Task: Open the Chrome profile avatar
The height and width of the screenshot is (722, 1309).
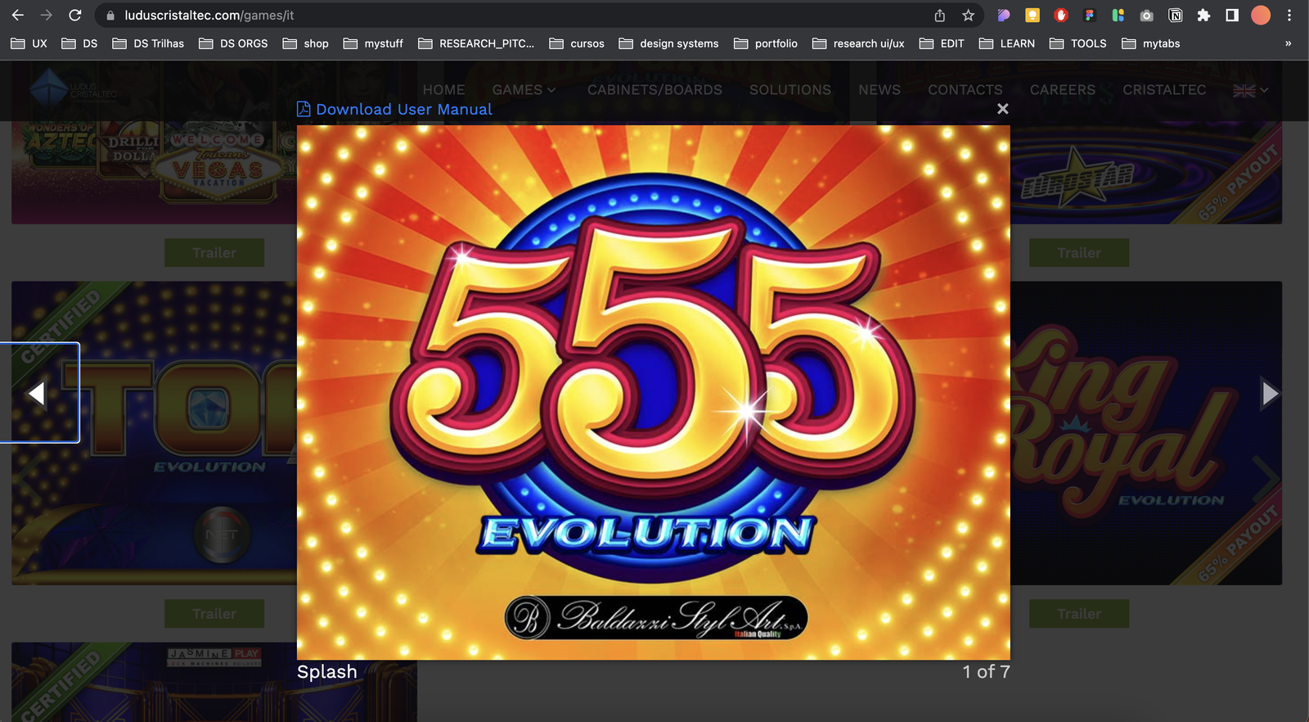Action: [1261, 16]
